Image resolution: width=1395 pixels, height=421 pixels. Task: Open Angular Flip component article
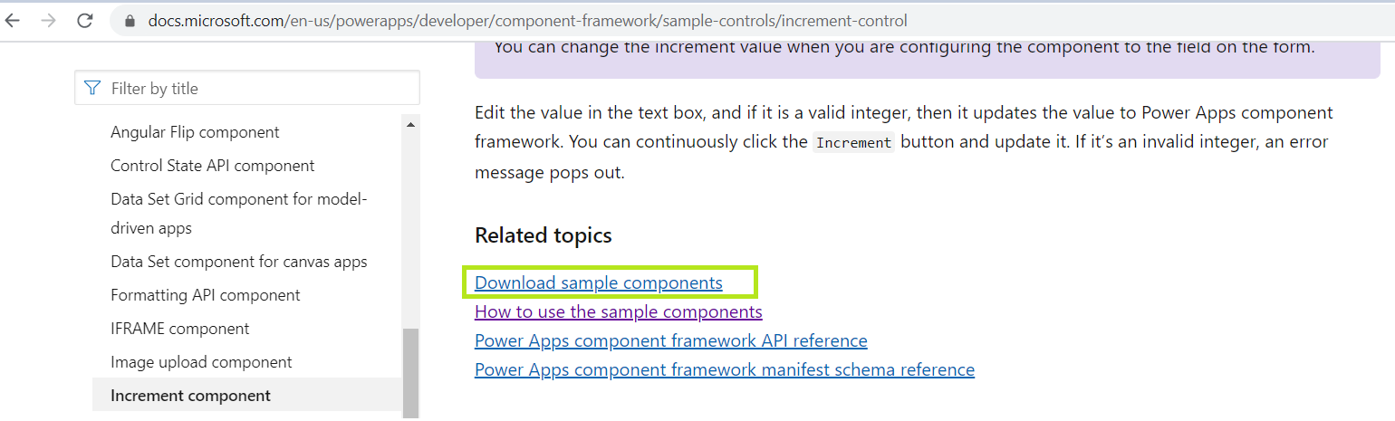tap(195, 132)
